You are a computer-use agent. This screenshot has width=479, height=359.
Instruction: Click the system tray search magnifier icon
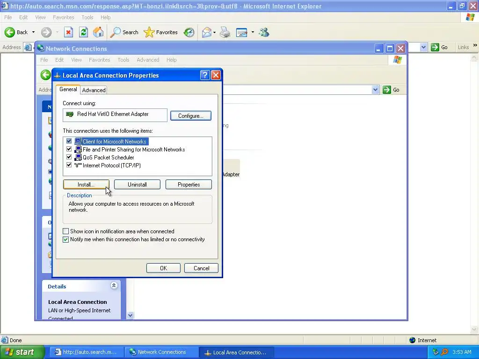[445, 352]
